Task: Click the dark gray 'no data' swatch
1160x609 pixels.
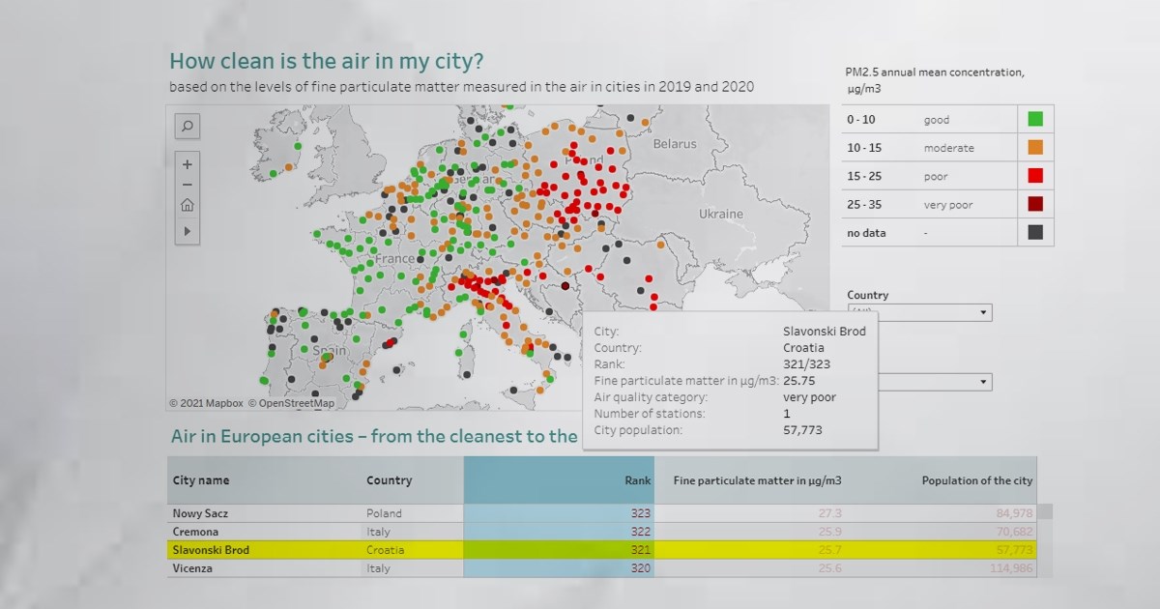Action: 1035,233
